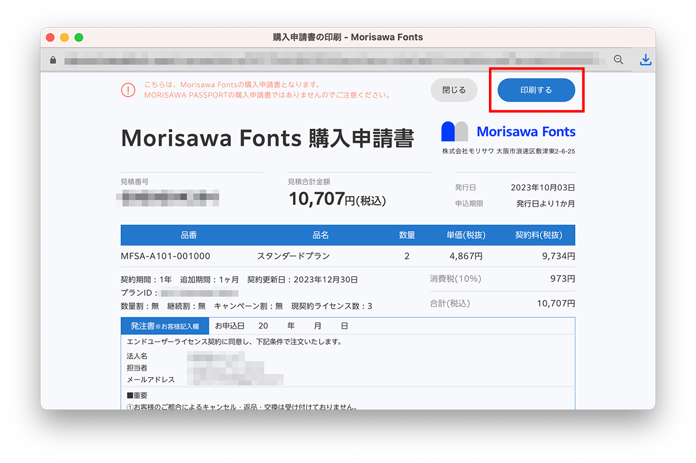This screenshot has width=696, height=463.
Task: Click the 合計(税込) label
Action: coord(449,303)
